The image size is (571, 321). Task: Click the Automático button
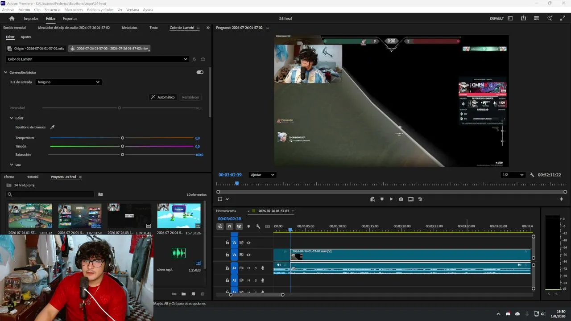[163, 97]
